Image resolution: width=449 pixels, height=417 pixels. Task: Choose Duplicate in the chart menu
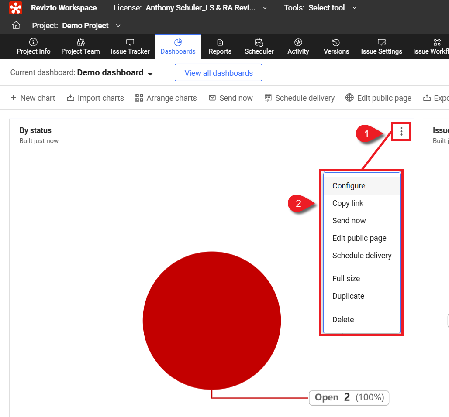pyautogui.click(x=348, y=296)
